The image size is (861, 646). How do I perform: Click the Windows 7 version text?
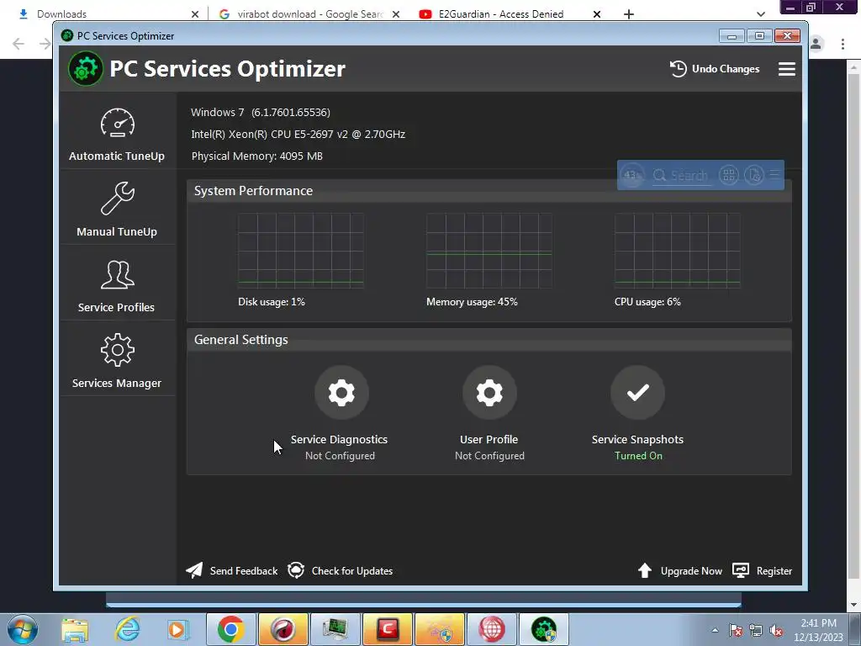(261, 112)
